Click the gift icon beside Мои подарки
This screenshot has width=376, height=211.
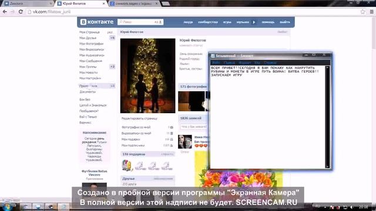(172, 139)
